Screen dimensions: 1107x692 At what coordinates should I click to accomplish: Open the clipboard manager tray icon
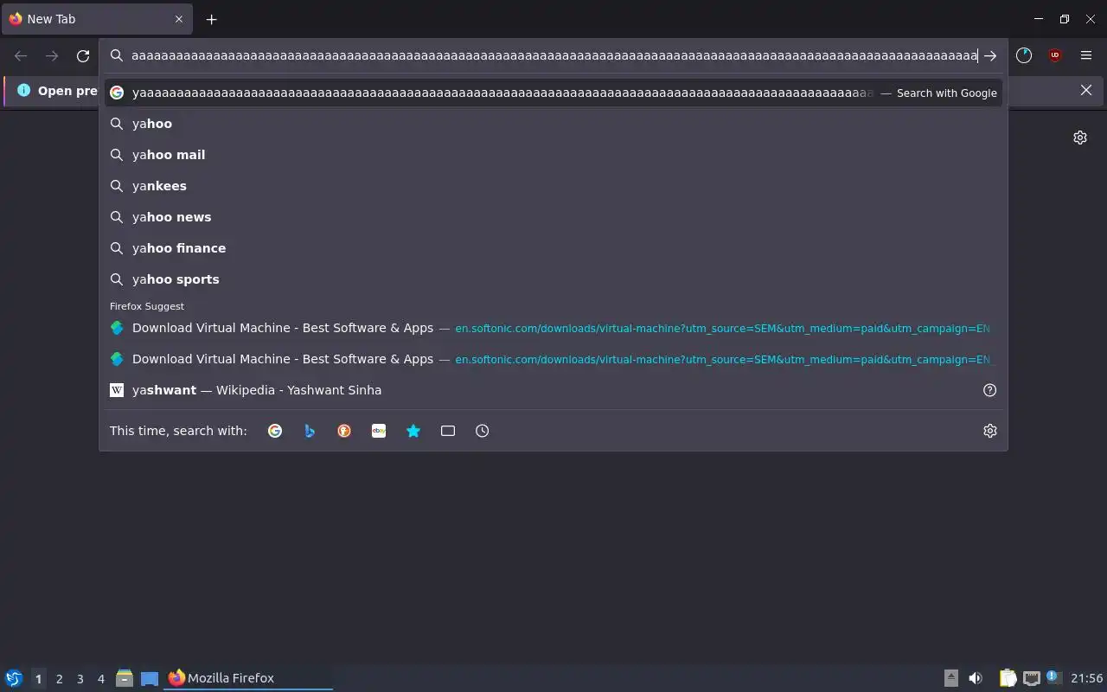click(1008, 678)
